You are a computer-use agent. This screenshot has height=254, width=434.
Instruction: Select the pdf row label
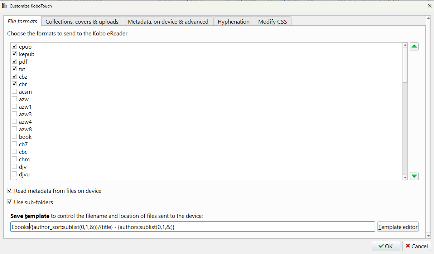click(x=23, y=62)
